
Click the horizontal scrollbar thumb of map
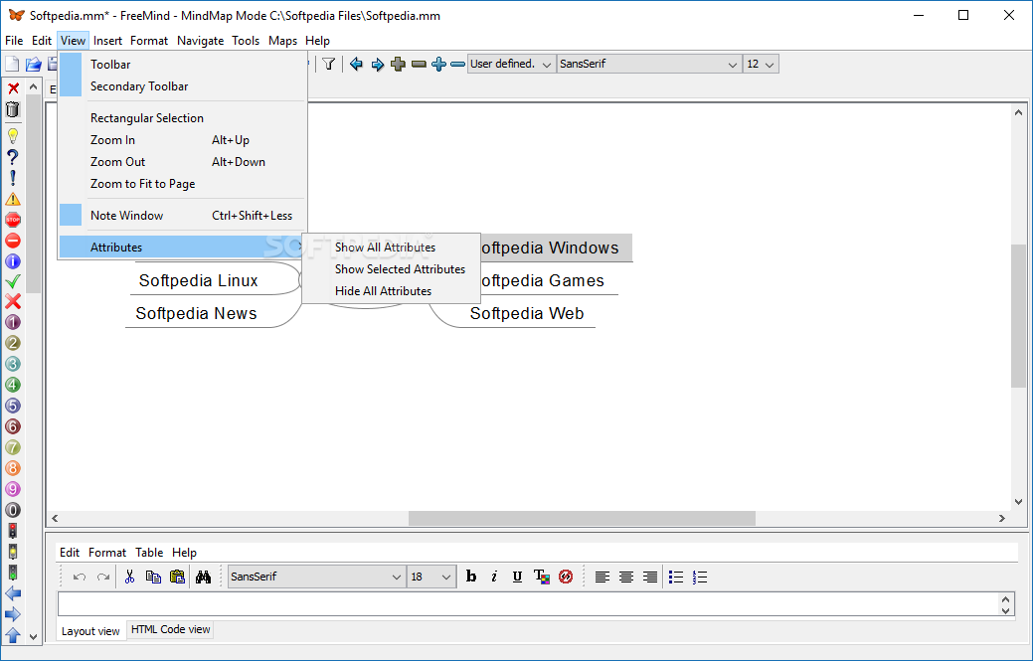pos(582,518)
